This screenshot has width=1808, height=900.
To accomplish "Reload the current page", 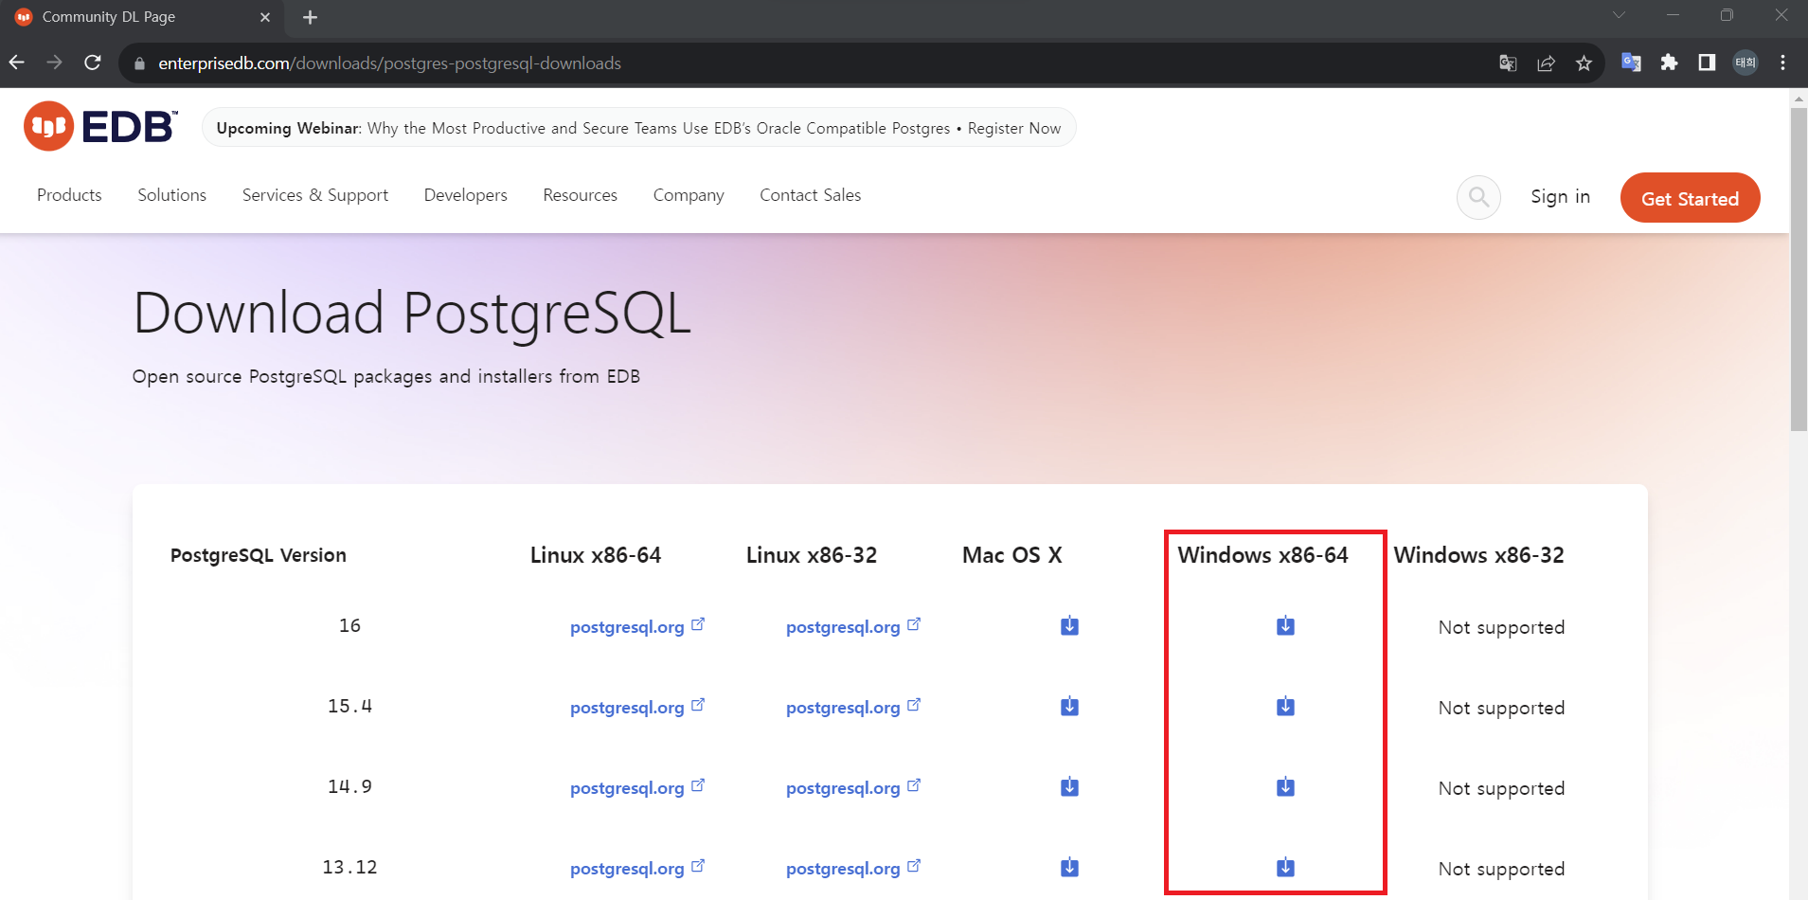I will tap(93, 63).
